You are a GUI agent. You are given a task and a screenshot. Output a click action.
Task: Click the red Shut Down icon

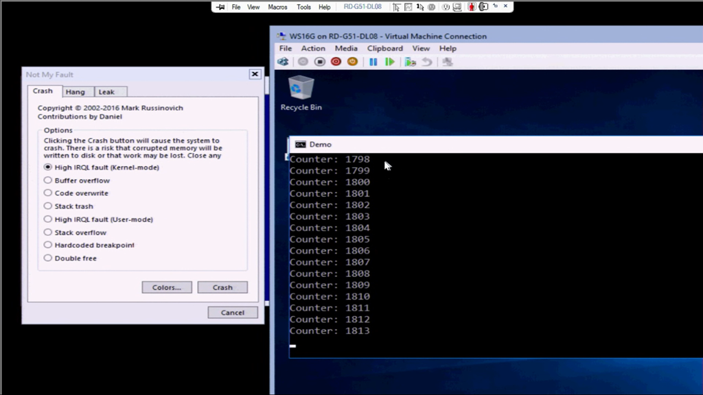pos(336,62)
